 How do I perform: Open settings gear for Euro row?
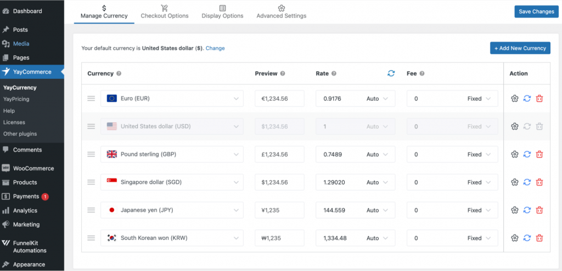[x=515, y=99]
